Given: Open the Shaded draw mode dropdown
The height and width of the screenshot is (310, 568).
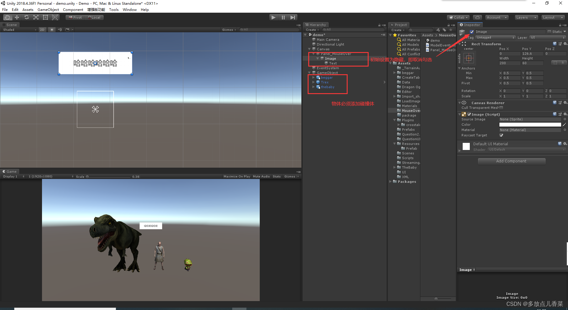Looking at the screenshot, I should coord(20,30).
